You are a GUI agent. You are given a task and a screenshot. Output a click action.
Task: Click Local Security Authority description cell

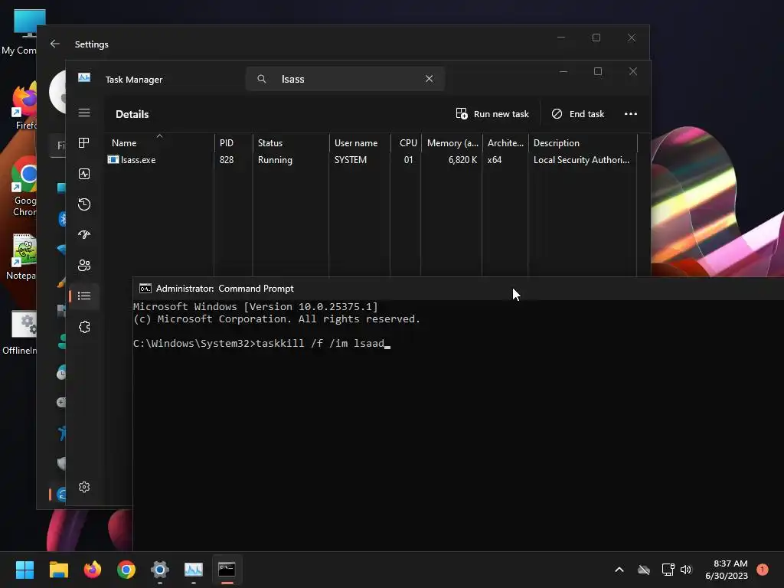581,160
